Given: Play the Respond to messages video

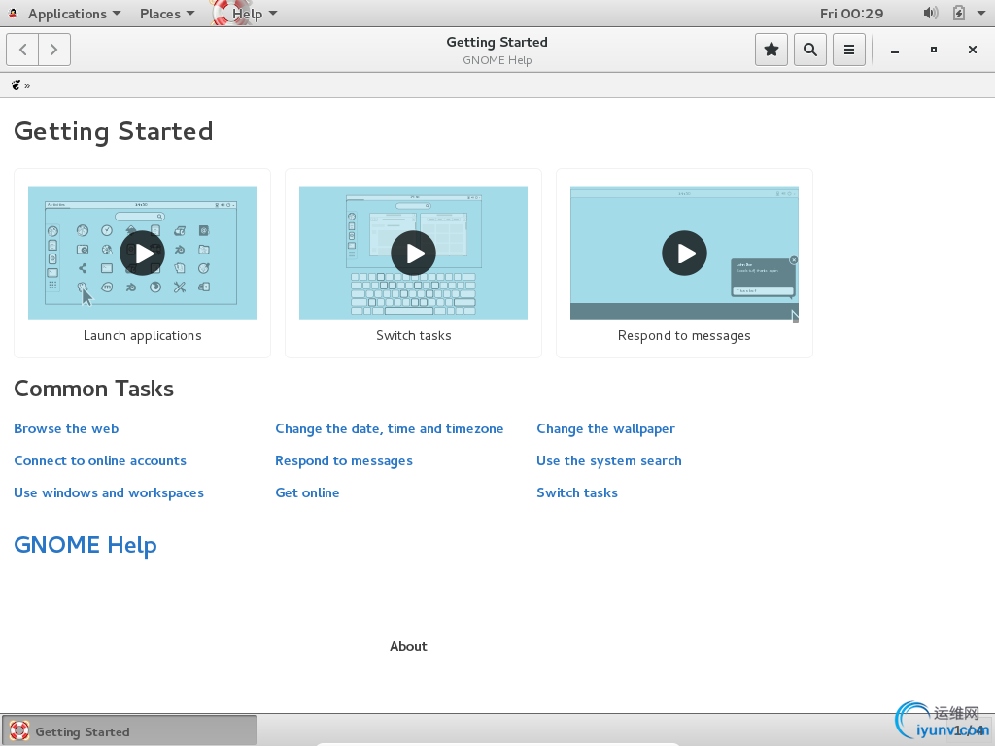Looking at the screenshot, I should coord(684,254).
